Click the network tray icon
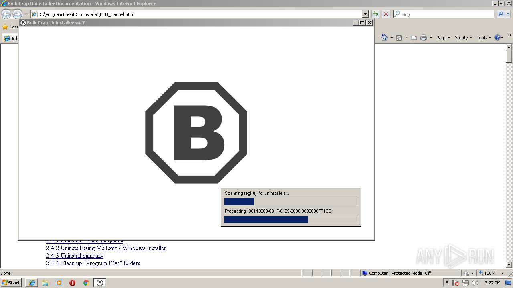The image size is (513, 288). (x=465, y=283)
